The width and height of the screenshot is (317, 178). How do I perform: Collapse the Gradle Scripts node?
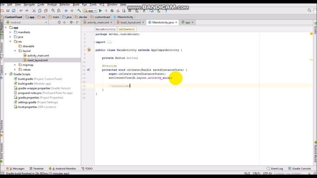pyautogui.click(x=5, y=74)
